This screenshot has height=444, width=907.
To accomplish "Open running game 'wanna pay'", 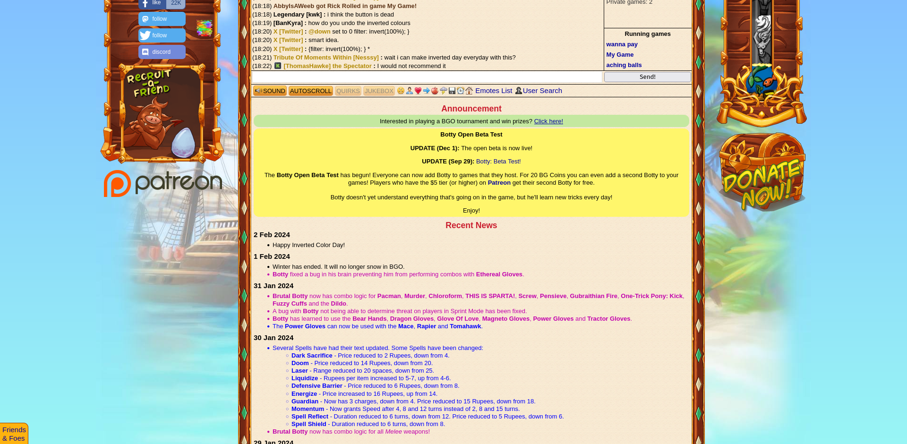I will [x=622, y=44].
